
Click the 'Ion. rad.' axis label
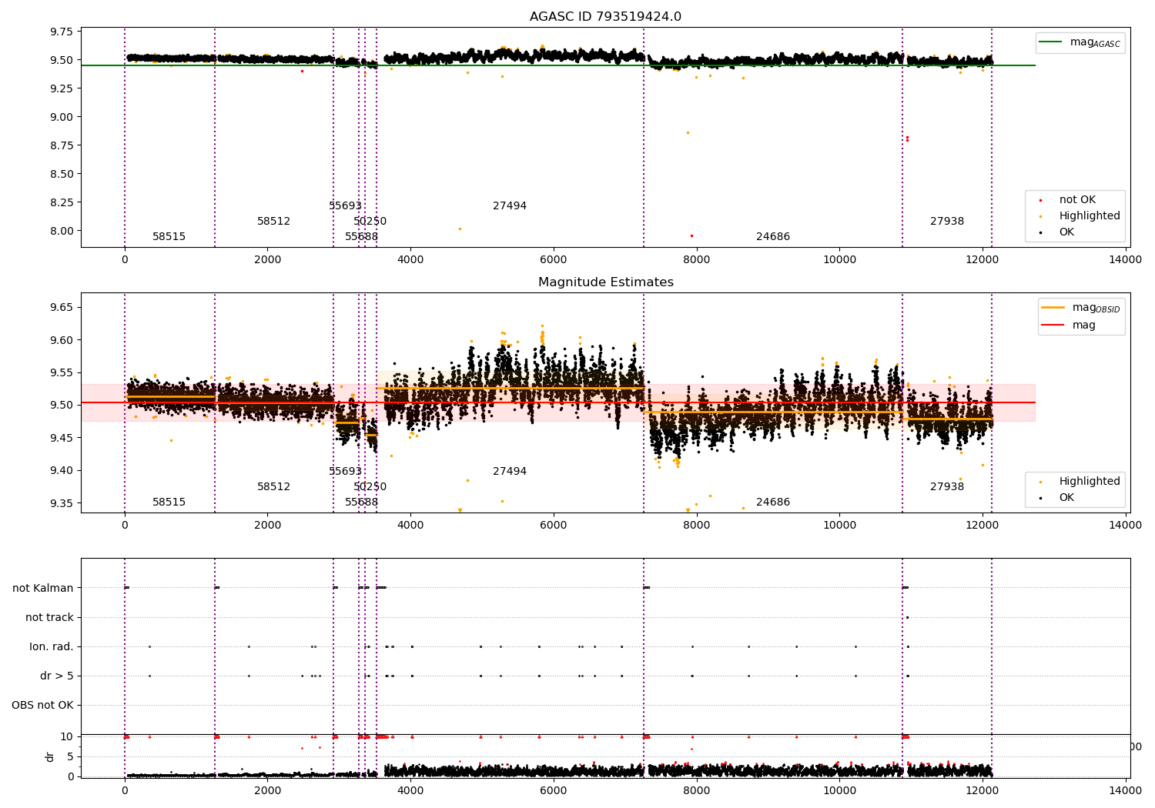point(52,646)
